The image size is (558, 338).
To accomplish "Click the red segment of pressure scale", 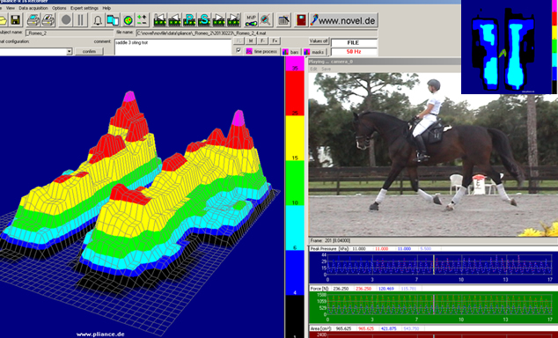I will point(295,93).
